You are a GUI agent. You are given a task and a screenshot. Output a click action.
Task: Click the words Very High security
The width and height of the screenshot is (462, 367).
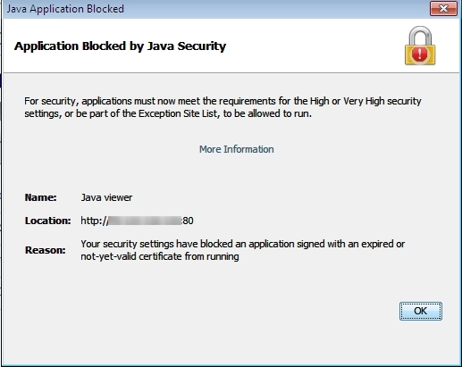tap(382, 101)
